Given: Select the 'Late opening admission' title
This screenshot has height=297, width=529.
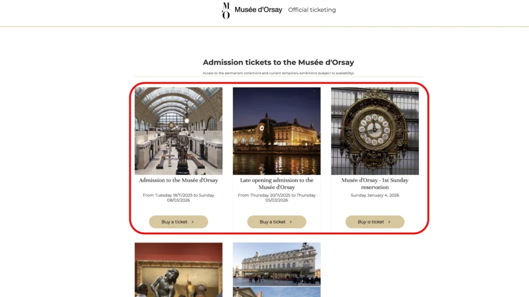Looking at the screenshot, I should click(276, 184).
